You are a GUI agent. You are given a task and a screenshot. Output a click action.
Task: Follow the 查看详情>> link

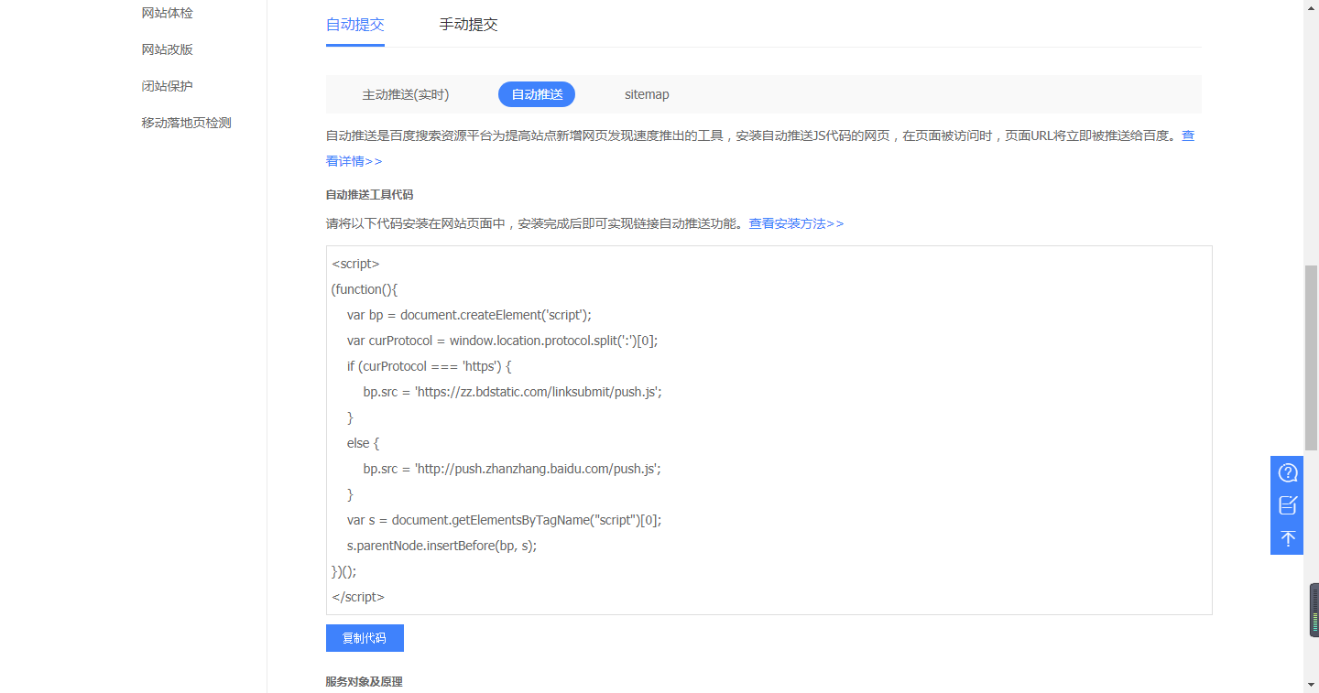(354, 161)
